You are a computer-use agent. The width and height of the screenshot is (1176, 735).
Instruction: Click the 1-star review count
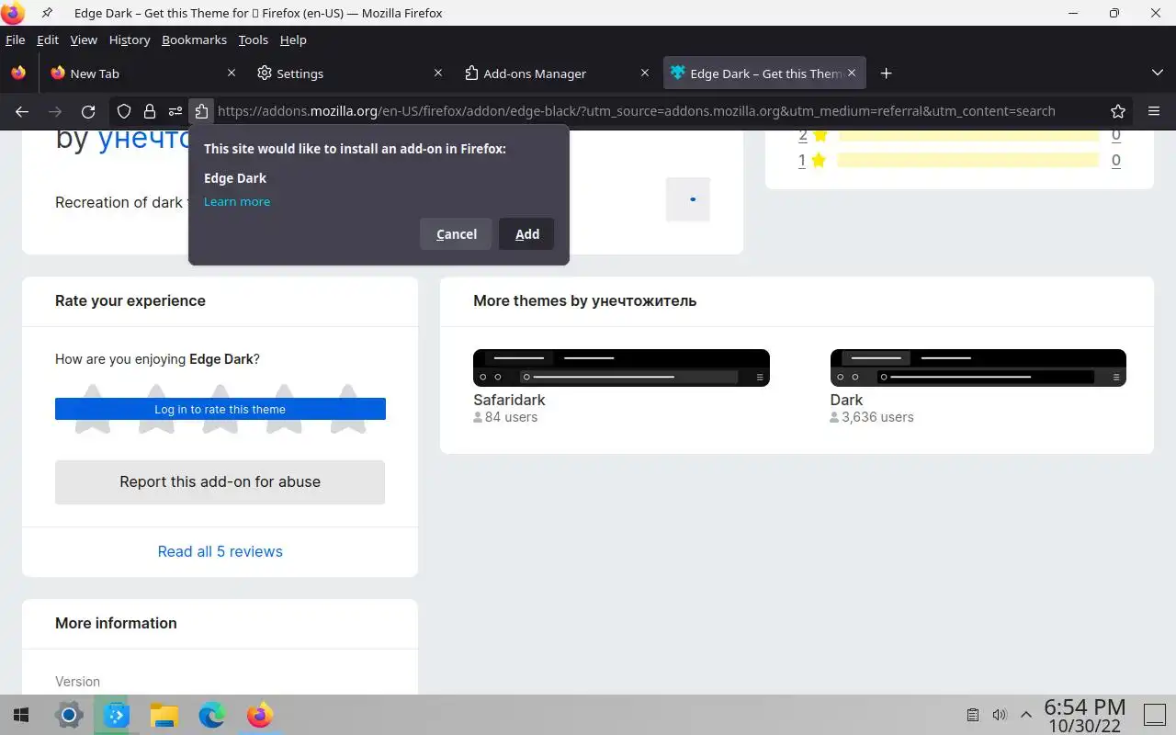click(x=1115, y=160)
